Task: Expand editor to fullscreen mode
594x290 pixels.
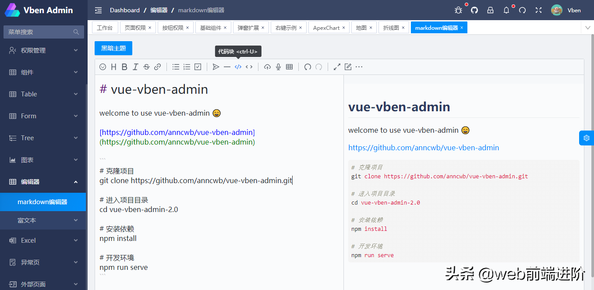Action: 337,67
